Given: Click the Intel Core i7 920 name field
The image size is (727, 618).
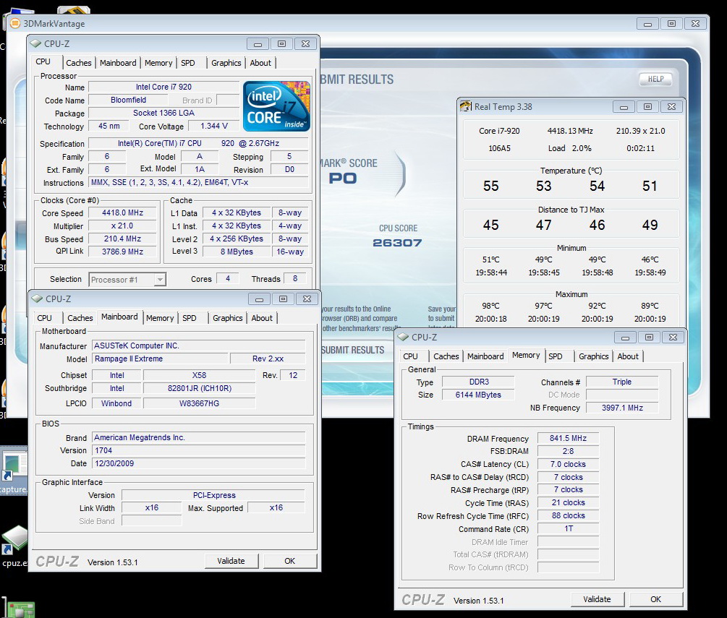Looking at the screenshot, I should click(x=163, y=87).
